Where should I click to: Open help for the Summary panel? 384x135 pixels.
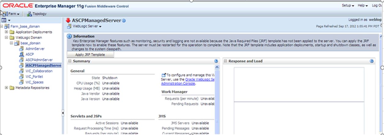click(216, 61)
